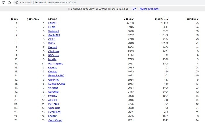
Task: Select DALnet server count 44
Action: pyautogui.click(x=197, y=47)
